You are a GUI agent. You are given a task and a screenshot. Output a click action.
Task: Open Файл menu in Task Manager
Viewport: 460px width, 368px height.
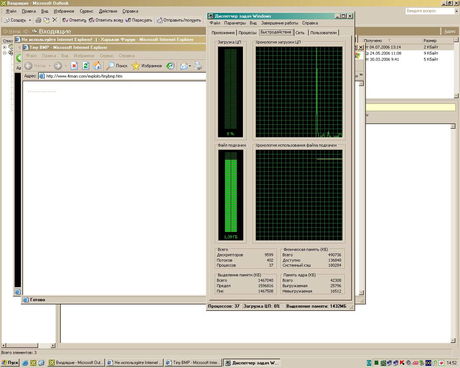(215, 23)
